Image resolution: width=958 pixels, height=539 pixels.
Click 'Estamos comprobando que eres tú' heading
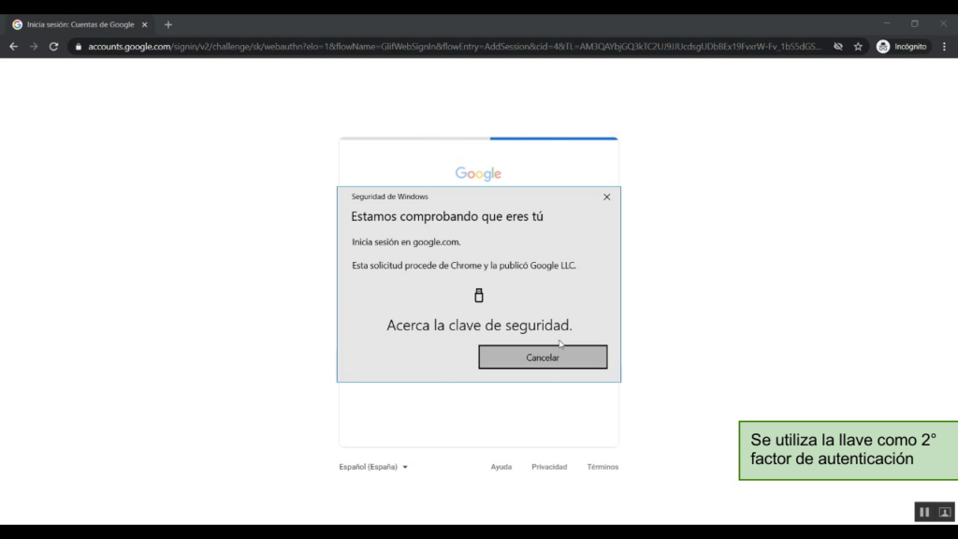[x=446, y=216]
